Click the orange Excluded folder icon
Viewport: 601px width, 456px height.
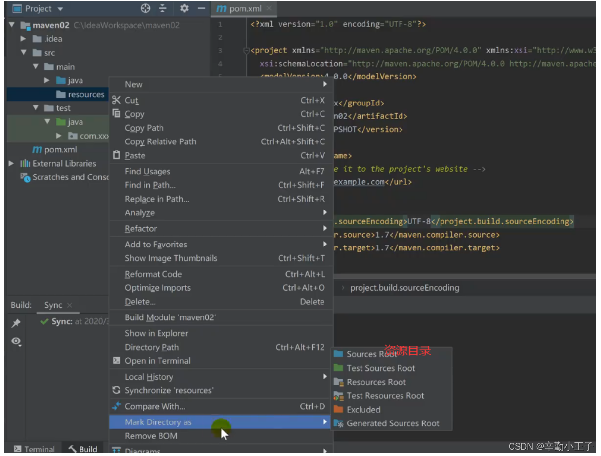click(338, 409)
